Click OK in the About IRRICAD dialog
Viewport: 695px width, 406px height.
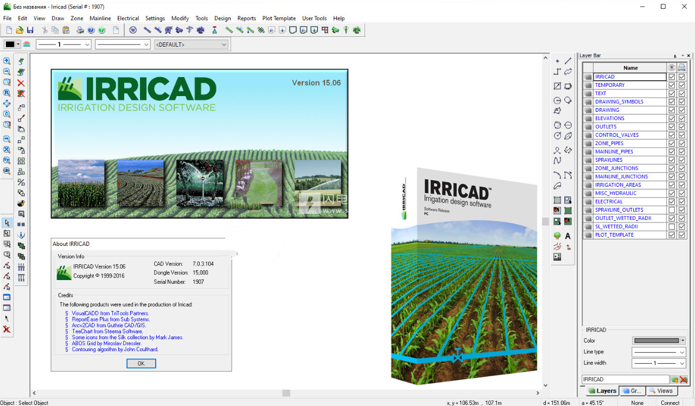[x=141, y=364]
